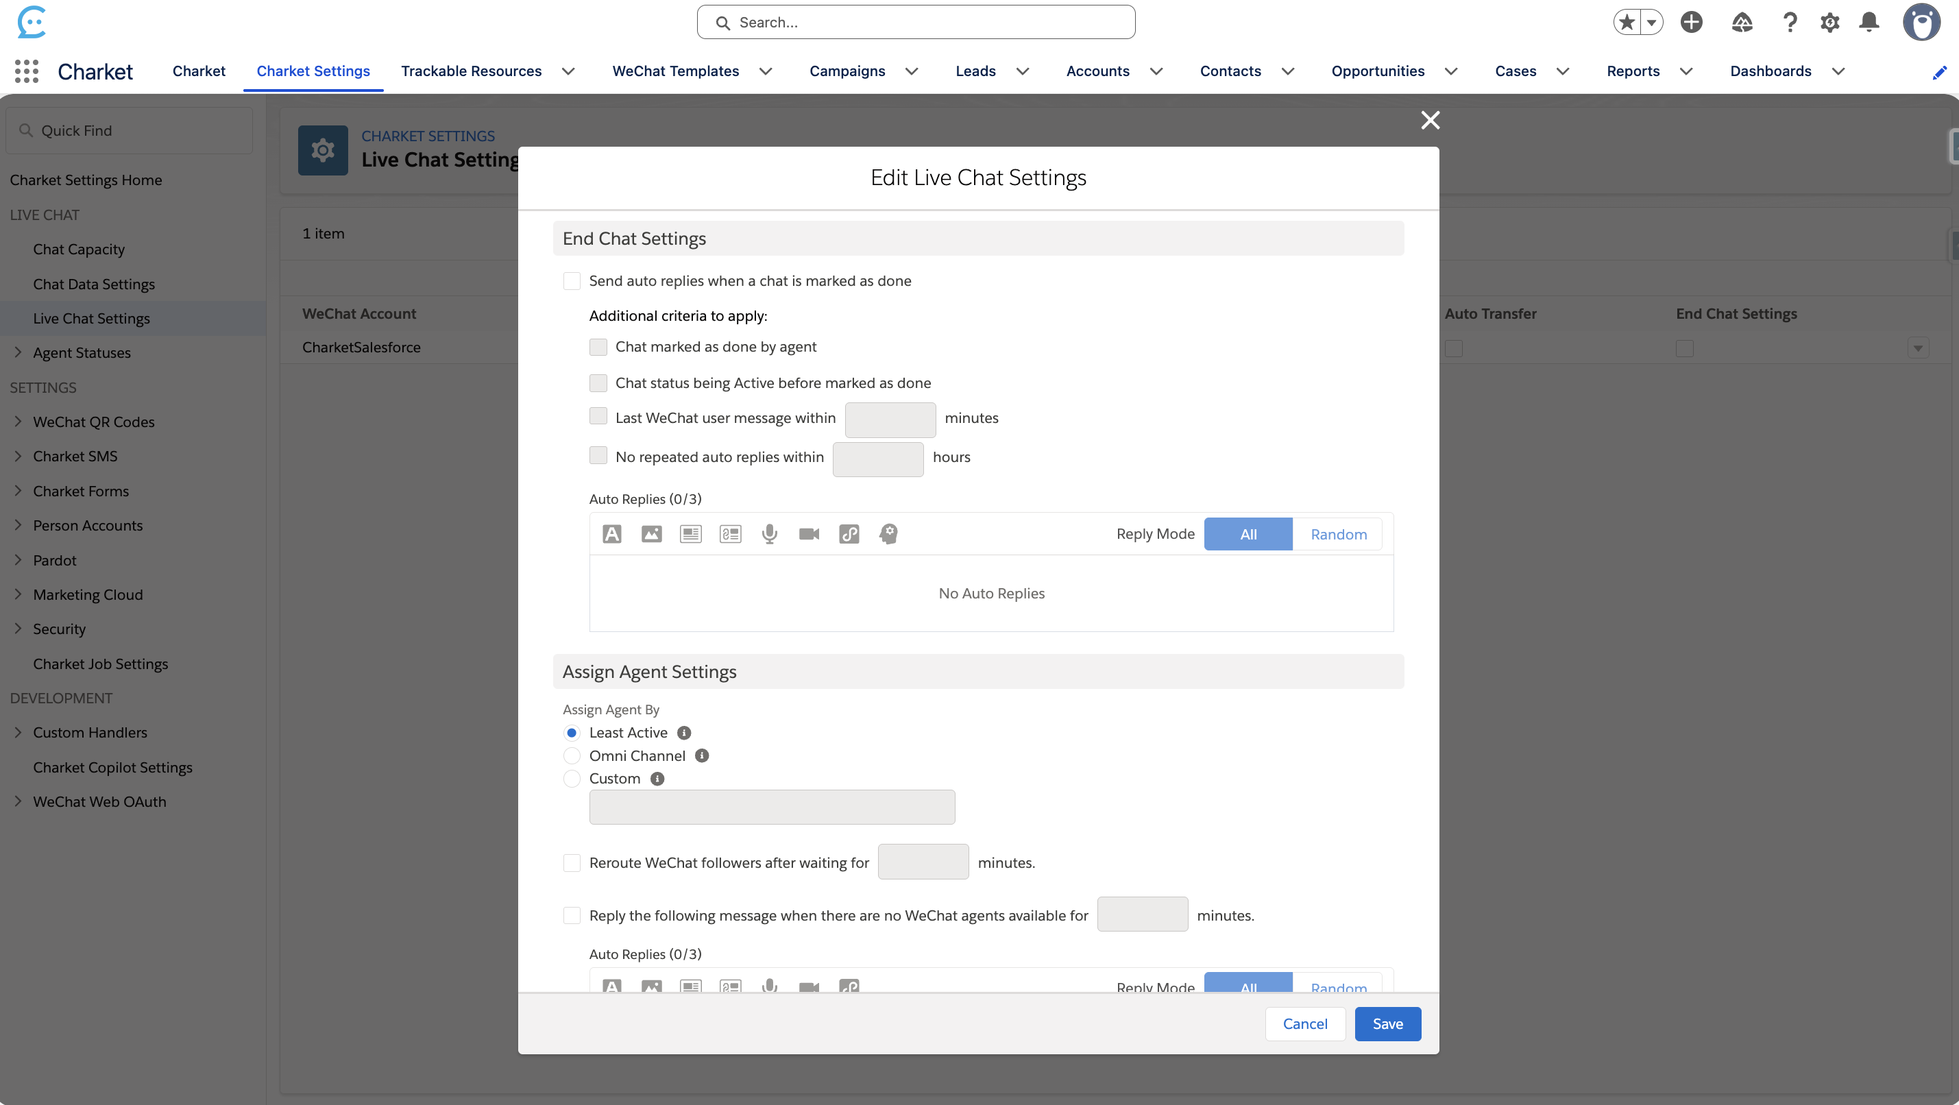Image resolution: width=1959 pixels, height=1105 pixels.
Task: Add a link card auto reply in End Chat Settings
Action: tap(730, 534)
